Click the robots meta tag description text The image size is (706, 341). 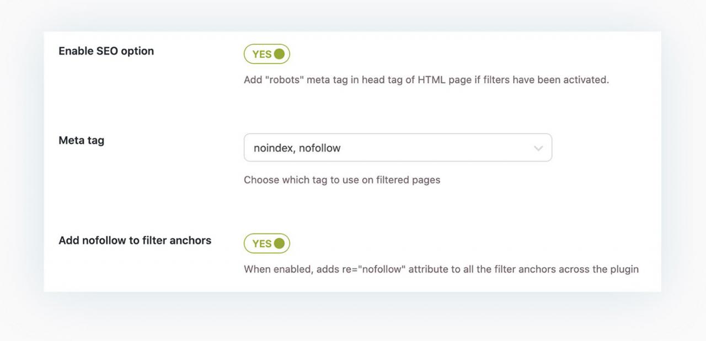click(x=426, y=80)
